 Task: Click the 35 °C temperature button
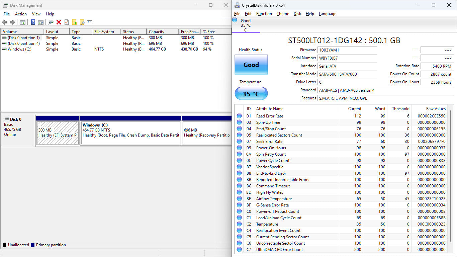251,94
